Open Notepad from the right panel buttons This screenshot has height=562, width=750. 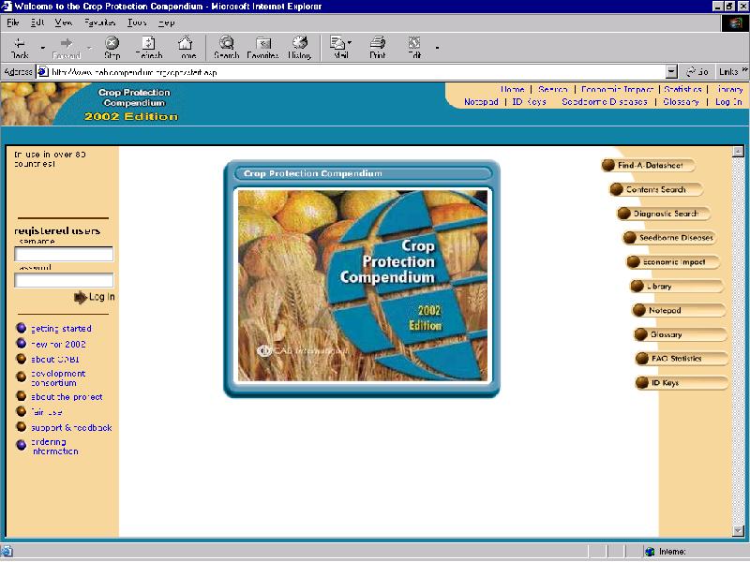click(679, 310)
